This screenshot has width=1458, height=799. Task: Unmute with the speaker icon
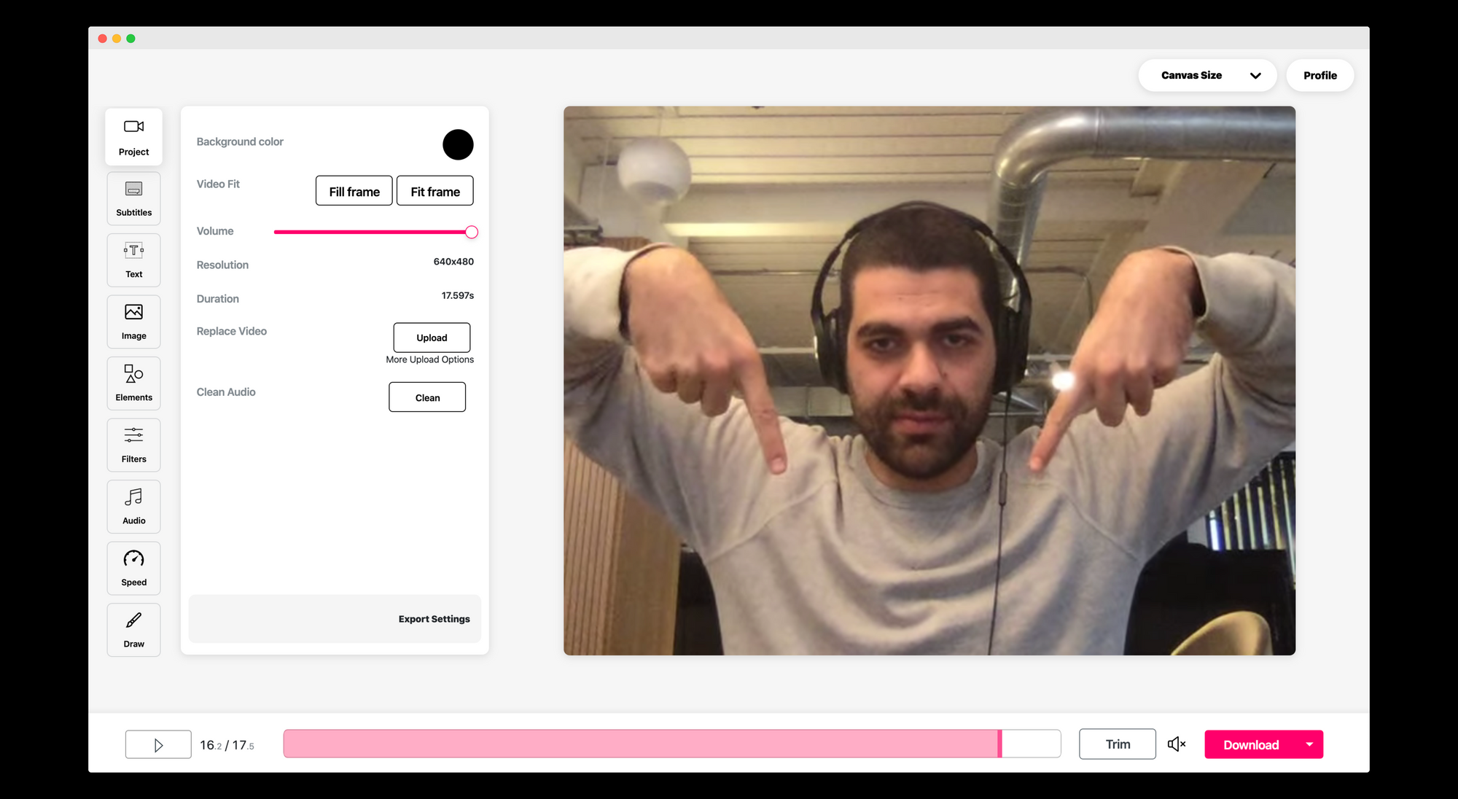pyautogui.click(x=1177, y=744)
